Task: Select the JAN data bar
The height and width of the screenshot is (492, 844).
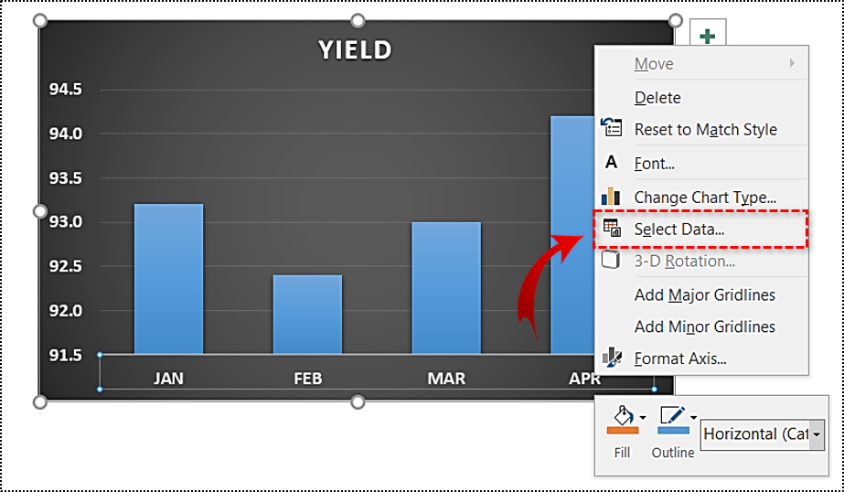Action: coord(168,279)
